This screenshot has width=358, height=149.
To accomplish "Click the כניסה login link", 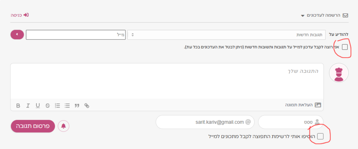I will click(20, 15).
